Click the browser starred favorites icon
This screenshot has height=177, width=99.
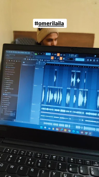click(x=19, y=61)
